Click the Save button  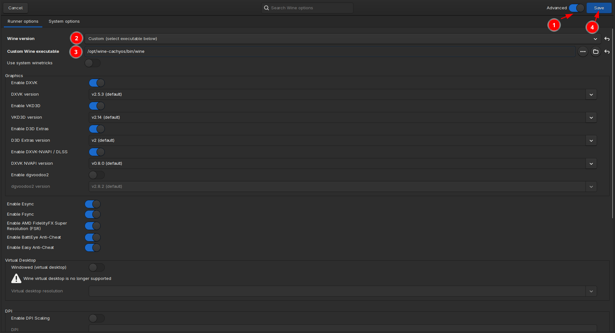pos(598,8)
